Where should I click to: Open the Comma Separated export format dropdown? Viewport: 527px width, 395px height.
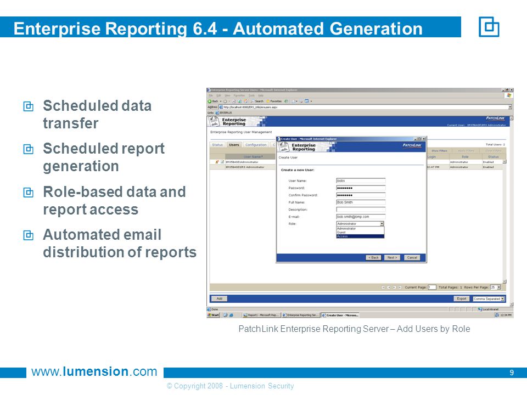pyautogui.click(x=489, y=298)
